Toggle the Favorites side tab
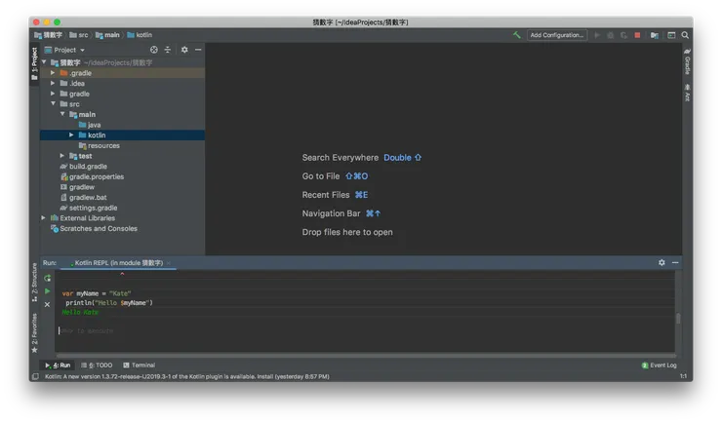 point(34,333)
